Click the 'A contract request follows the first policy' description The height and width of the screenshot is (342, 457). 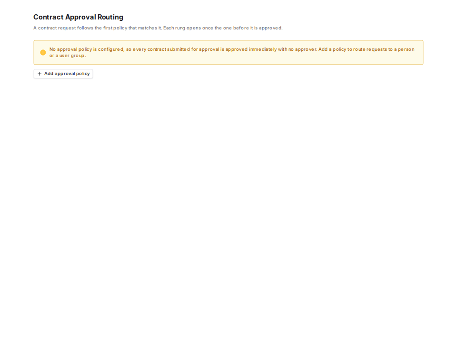(158, 28)
